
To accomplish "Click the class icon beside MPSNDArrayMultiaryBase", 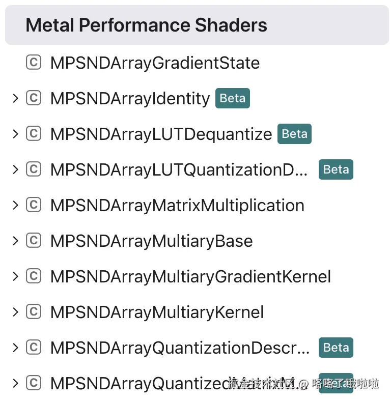I will (34, 240).
